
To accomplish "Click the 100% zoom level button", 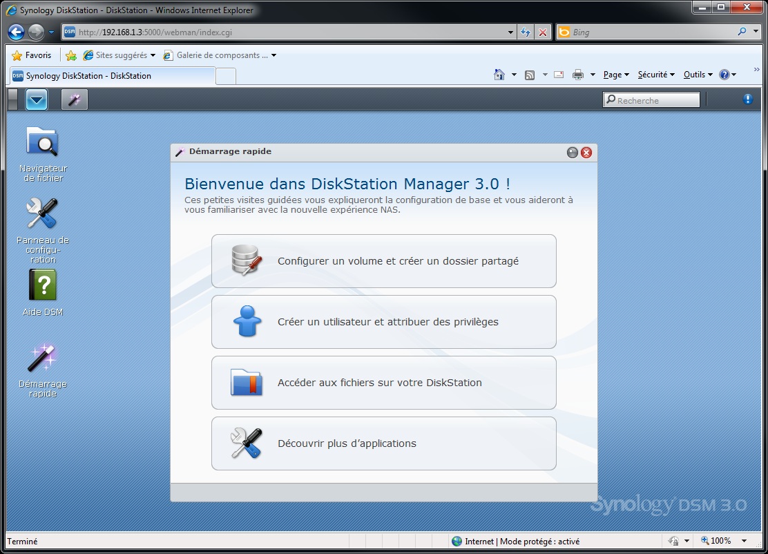I will (717, 541).
